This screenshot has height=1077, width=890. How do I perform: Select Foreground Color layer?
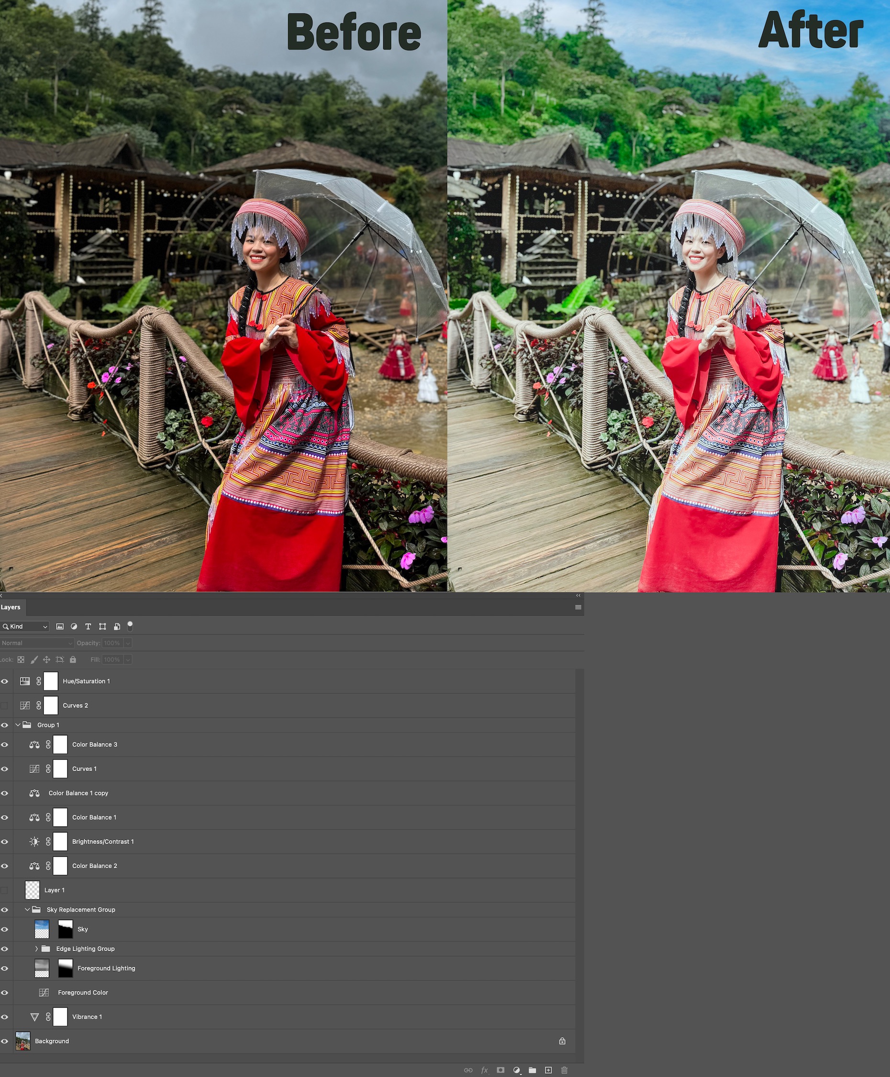288,992
